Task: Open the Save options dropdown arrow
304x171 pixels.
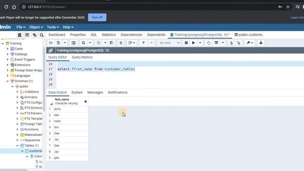Action: 65,43
